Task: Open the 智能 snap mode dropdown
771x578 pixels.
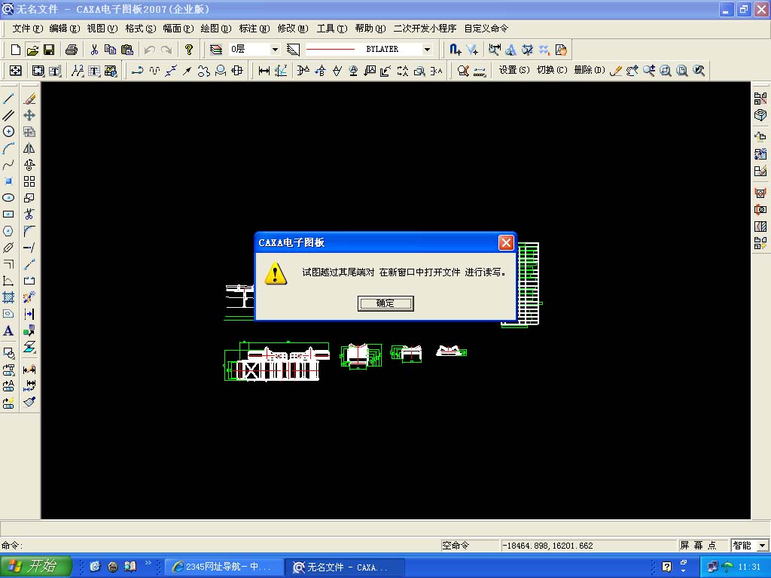Action: [x=763, y=545]
